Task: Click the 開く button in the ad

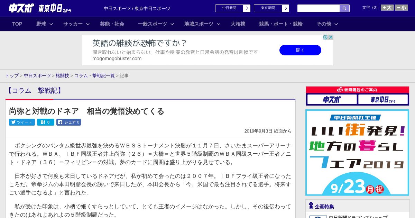Action: coord(300,50)
